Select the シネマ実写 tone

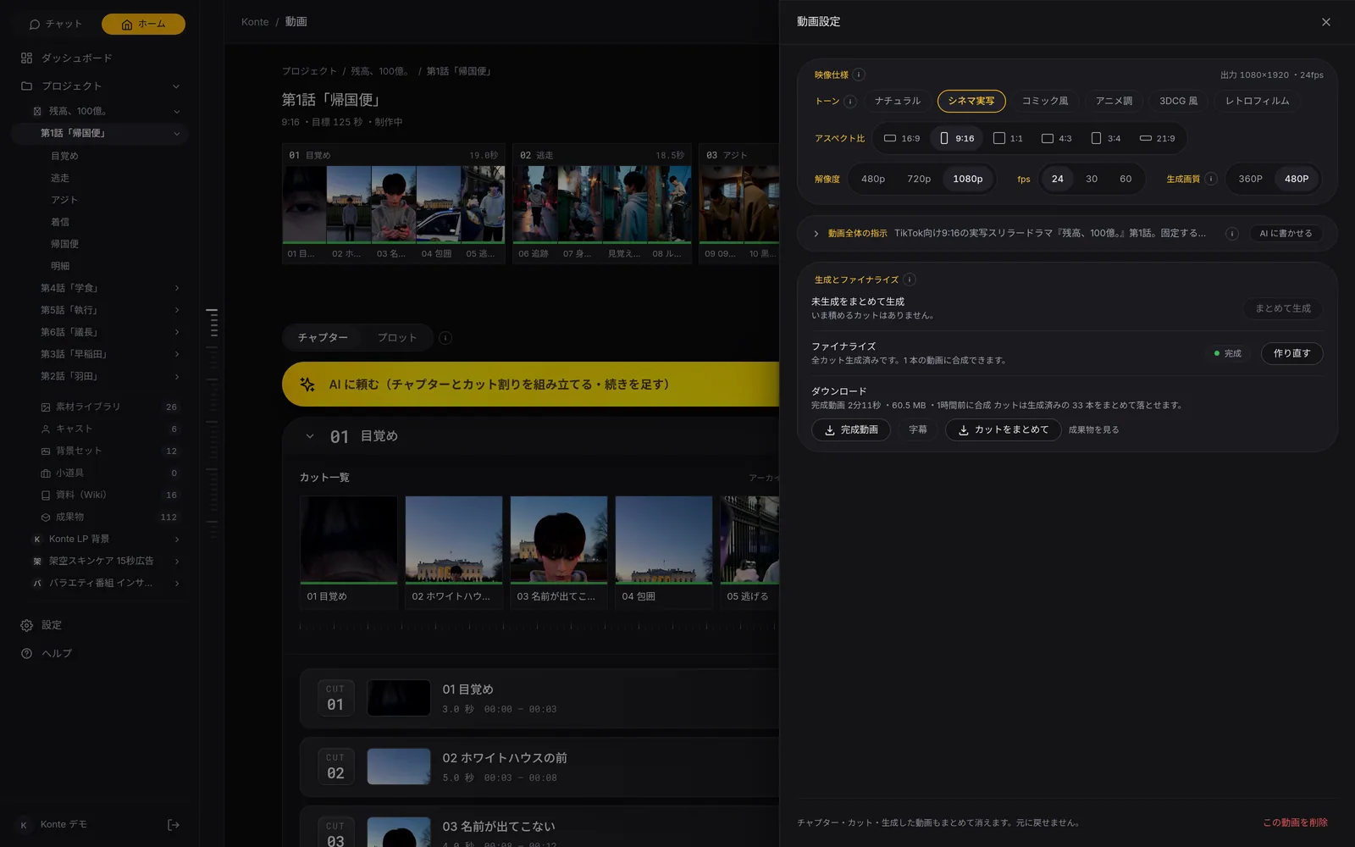(x=971, y=101)
